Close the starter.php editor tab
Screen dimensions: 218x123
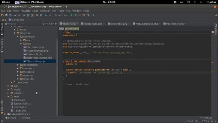(77, 24)
